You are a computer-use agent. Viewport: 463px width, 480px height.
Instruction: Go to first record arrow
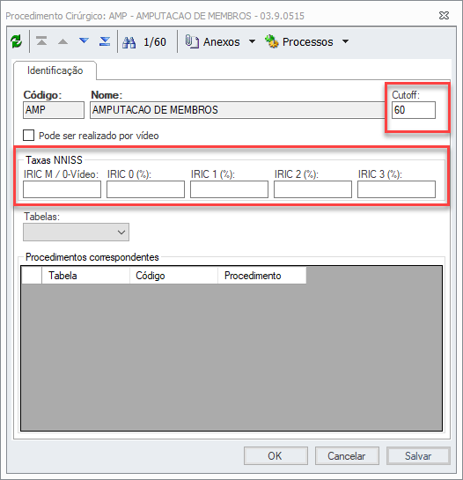coord(41,41)
